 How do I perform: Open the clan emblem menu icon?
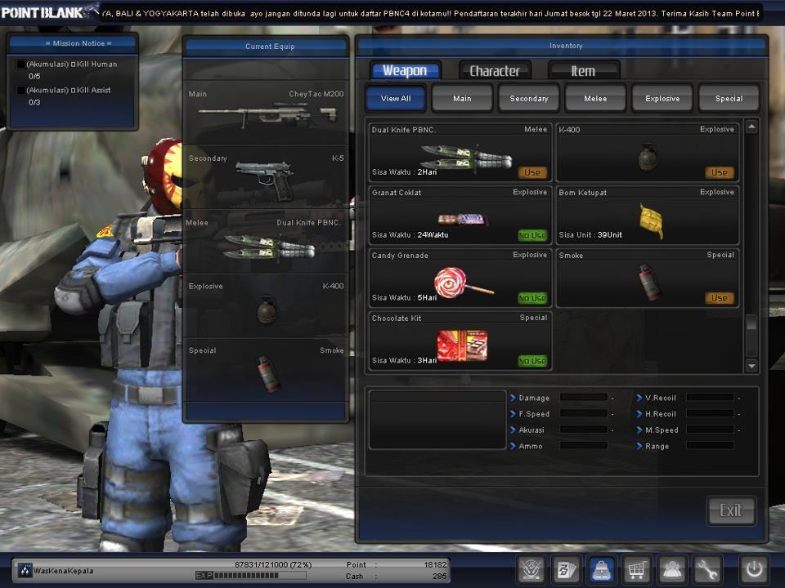[x=531, y=569]
